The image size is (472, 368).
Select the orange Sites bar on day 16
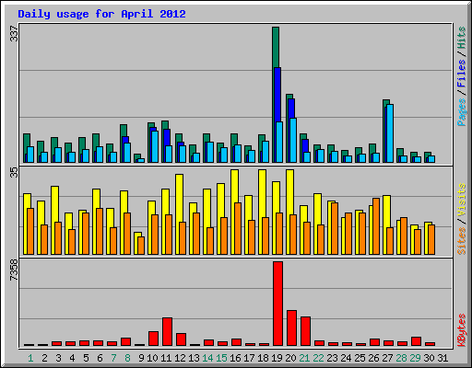[238, 228]
